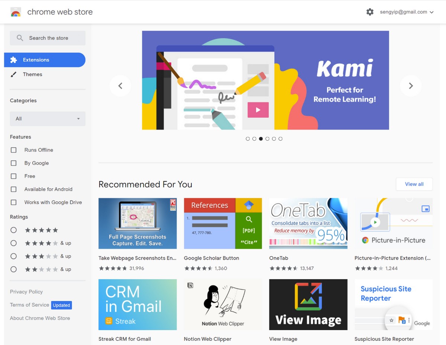Open the OneTab extension thumbnail
This screenshot has width=446, height=345.
pos(308,223)
